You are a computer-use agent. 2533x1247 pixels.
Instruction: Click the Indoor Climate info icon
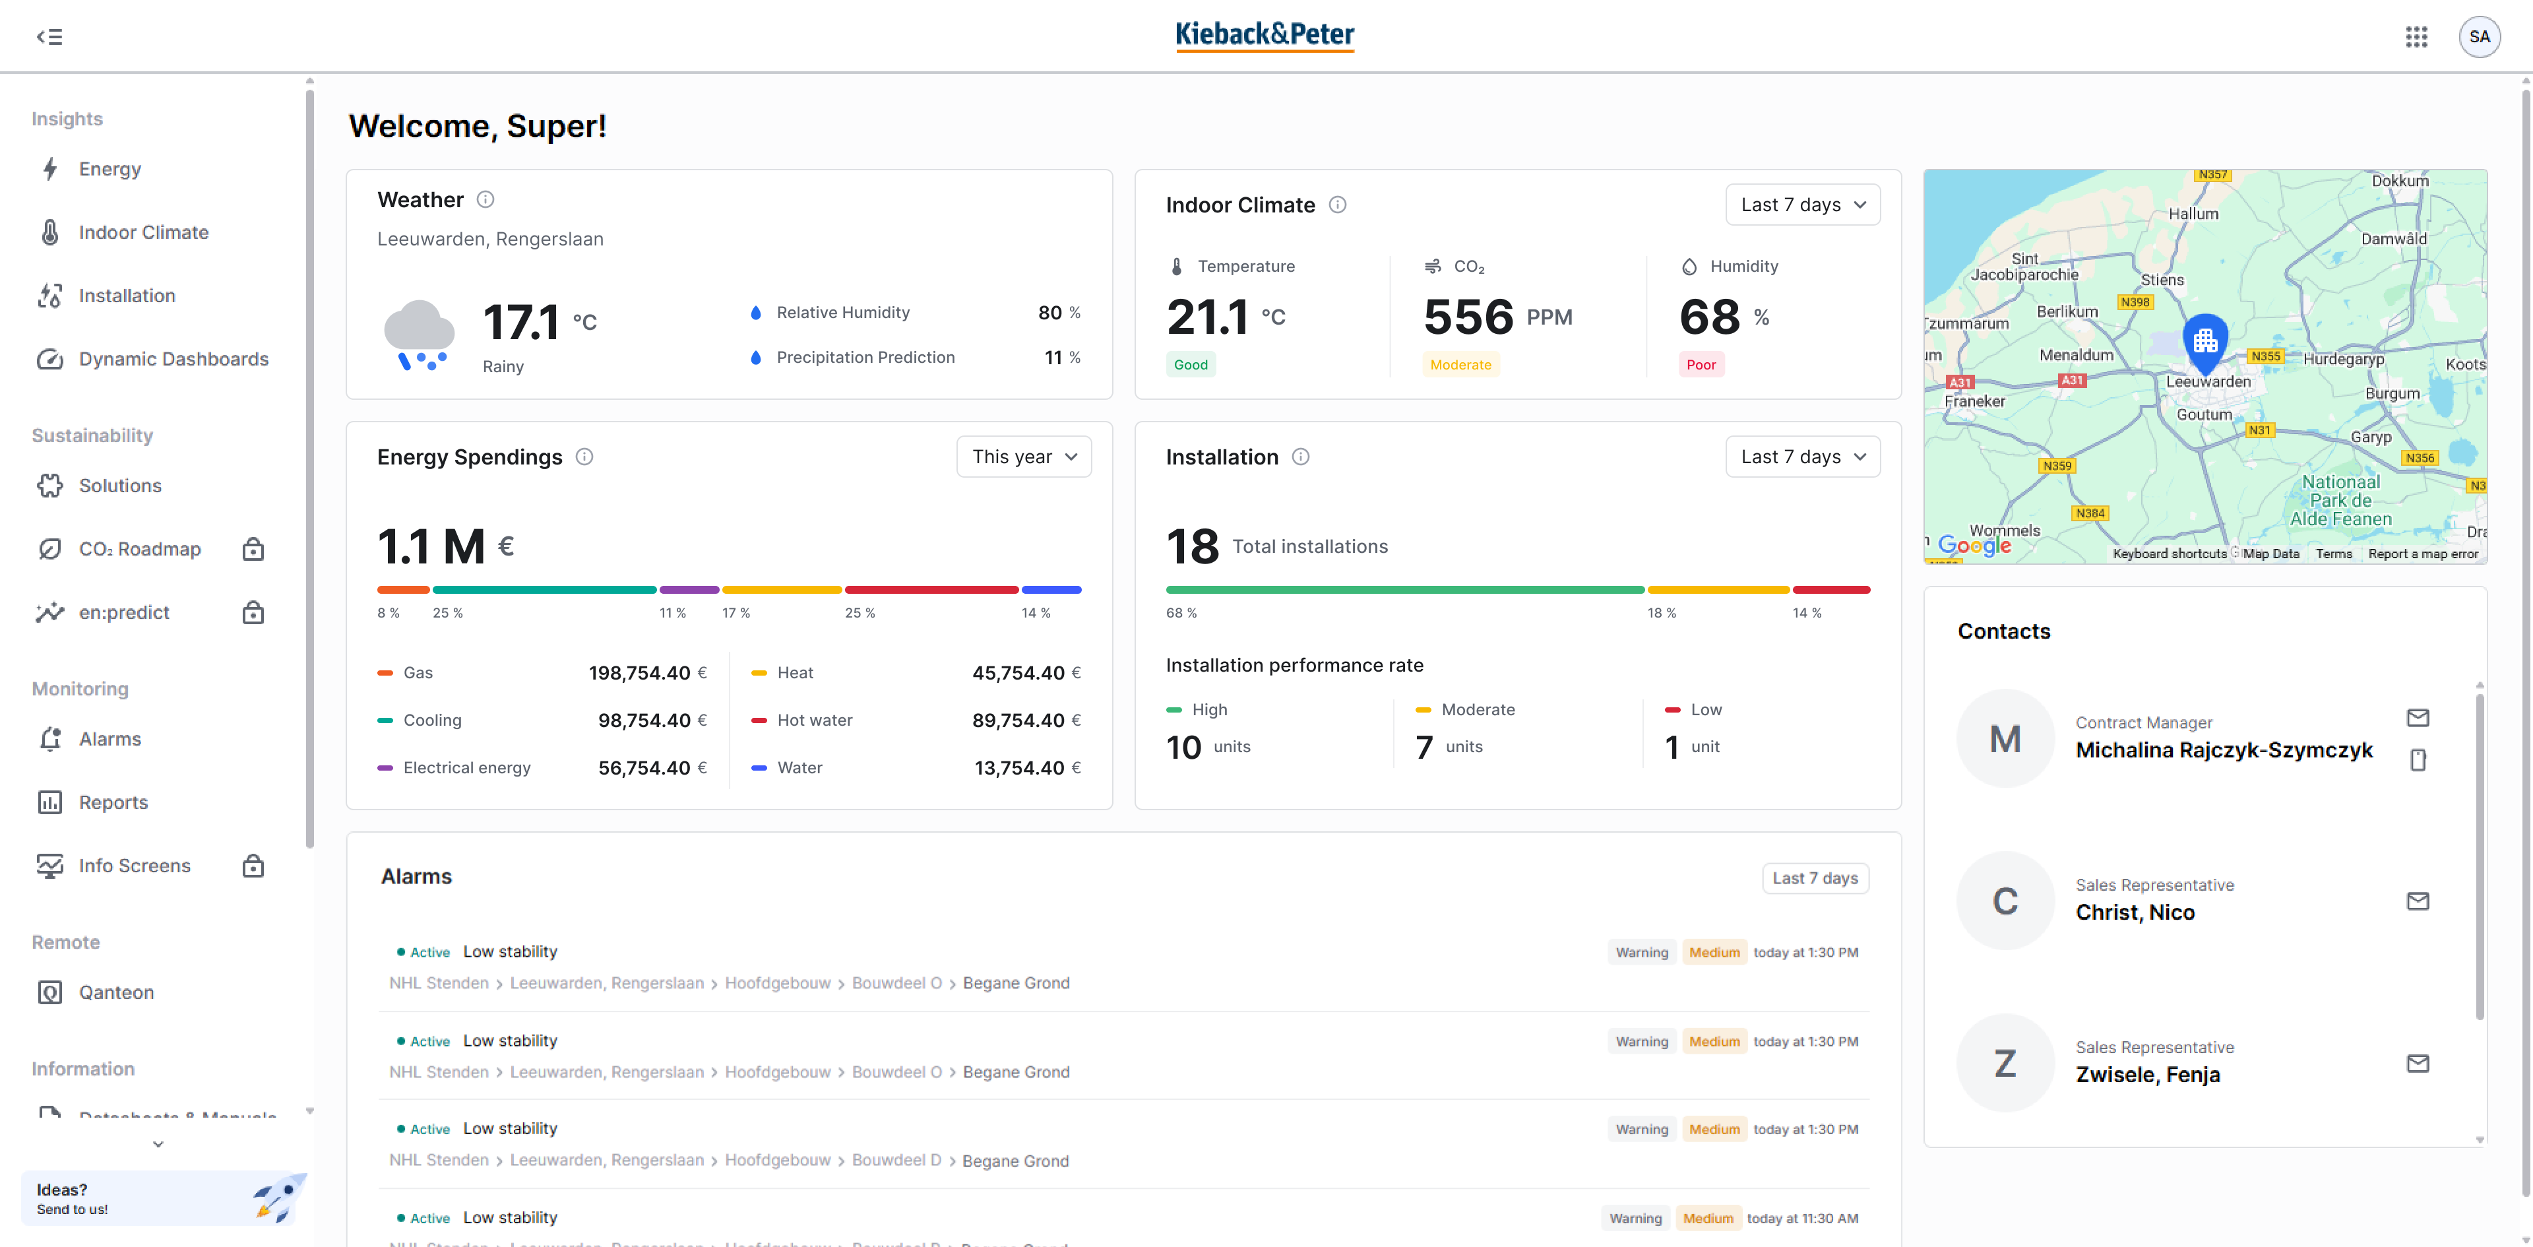click(1337, 205)
